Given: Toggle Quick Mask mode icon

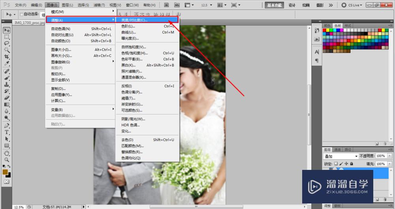Looking at the screenshot, I should tap(7, 181).
